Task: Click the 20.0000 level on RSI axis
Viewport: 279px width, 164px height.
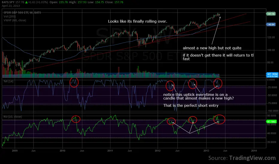Action: tap(272, 142)
